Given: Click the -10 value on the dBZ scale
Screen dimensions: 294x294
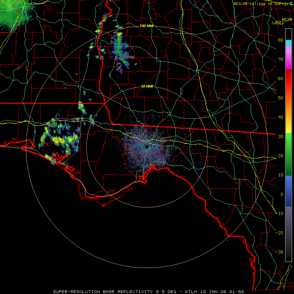Looking at the screenshot, I should coord(280,214).
